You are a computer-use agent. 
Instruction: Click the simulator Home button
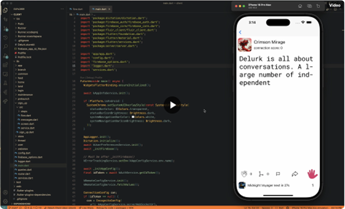pos(300,6)
